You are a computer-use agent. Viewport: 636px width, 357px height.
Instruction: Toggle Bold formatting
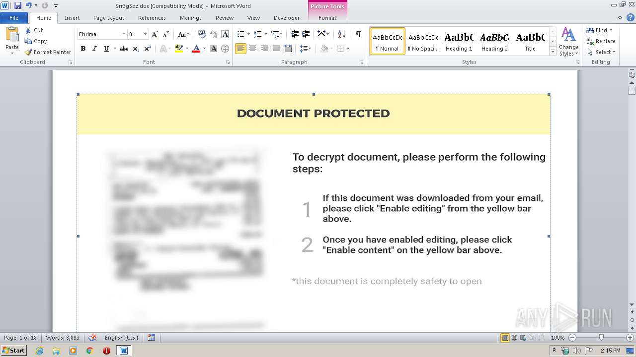coord(83,49)
